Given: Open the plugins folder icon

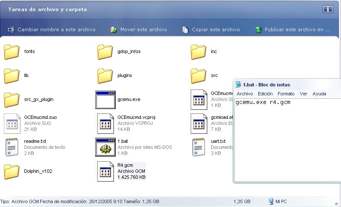Looking at the screenshot, I should pyautogui.click(x=105, y=76).
